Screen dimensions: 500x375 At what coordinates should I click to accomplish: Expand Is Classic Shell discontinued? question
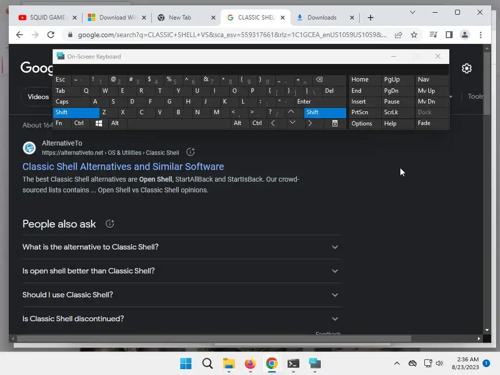[181, 319]
